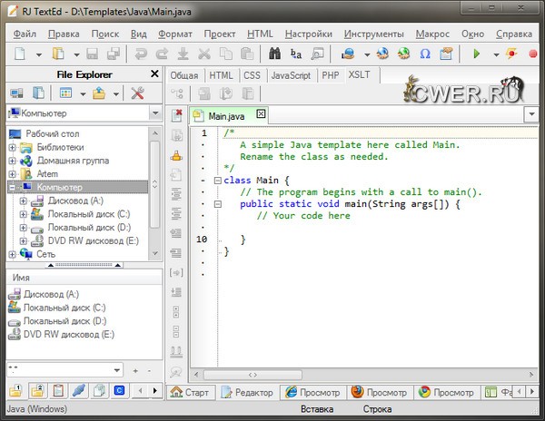
Task: Open the Firefox Просмотр preview tab
Action: pos(380,392)
